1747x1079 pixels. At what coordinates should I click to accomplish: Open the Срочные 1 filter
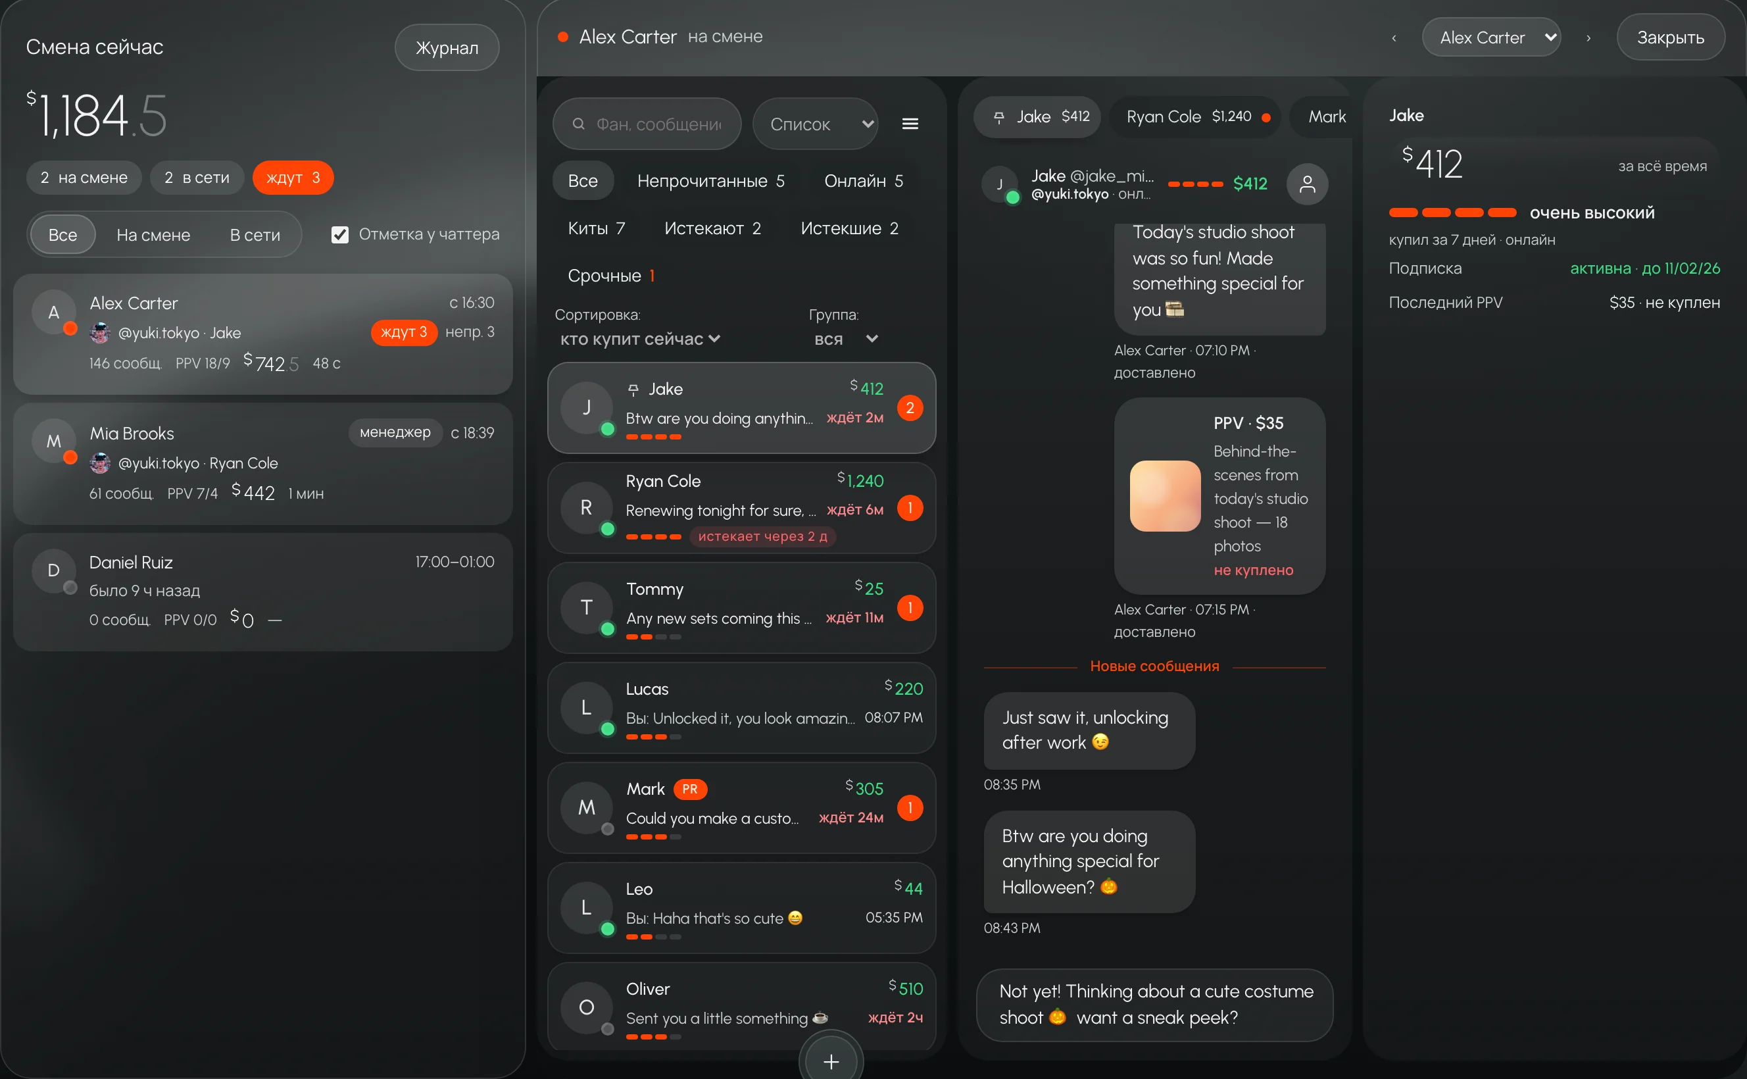point(610,276)
